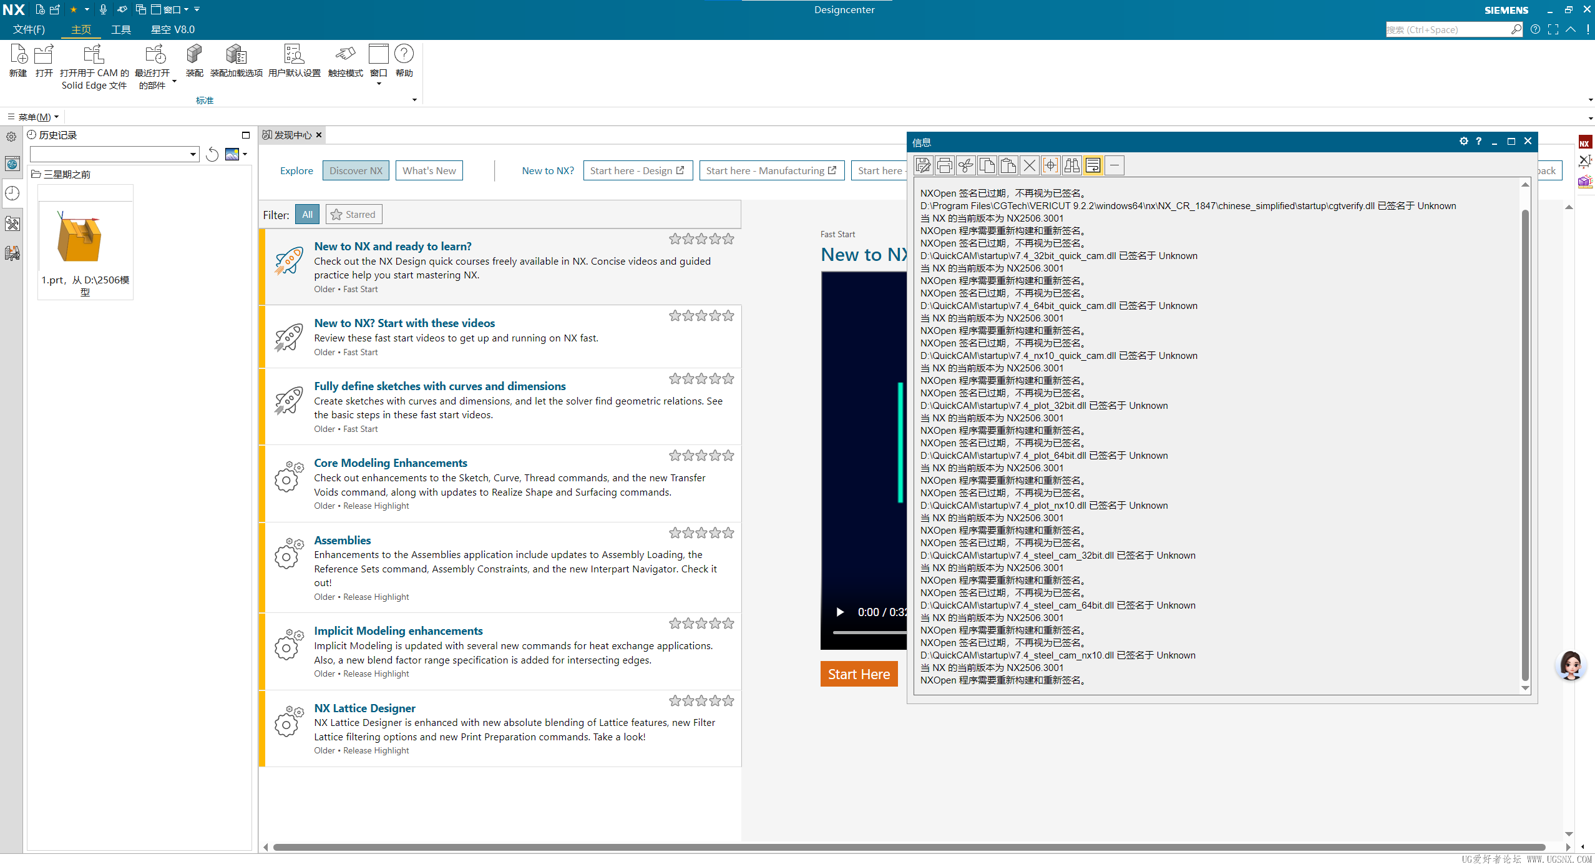1595x867 pixels.
Task: Switch to the 主页 ribbon tab
Action: tap(81, 29)
